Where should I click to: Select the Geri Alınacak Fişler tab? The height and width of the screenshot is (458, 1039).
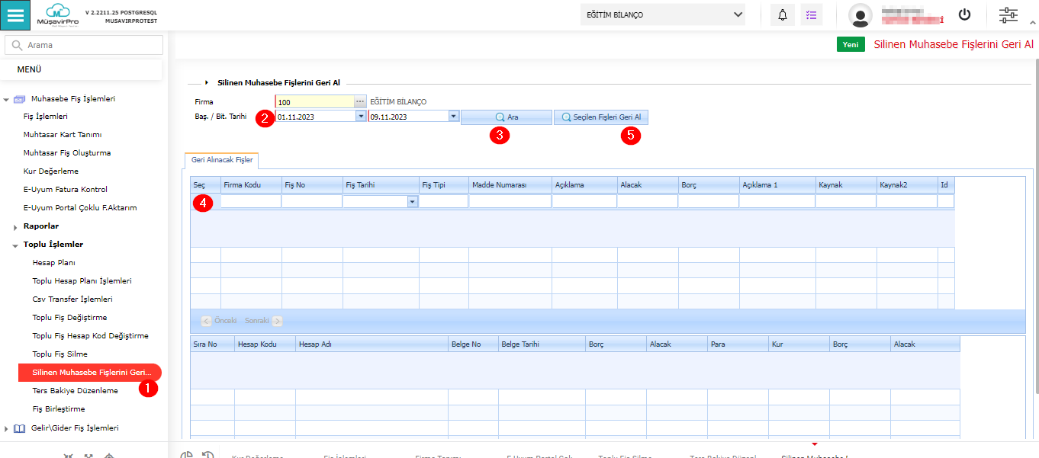pyautogui.click(x=222, y=160)
